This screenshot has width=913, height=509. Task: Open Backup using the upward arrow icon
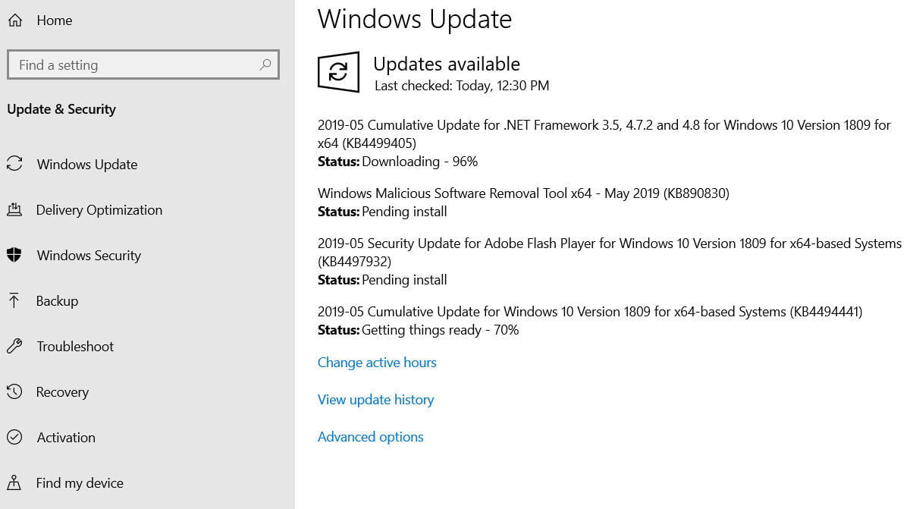[14, 301]
